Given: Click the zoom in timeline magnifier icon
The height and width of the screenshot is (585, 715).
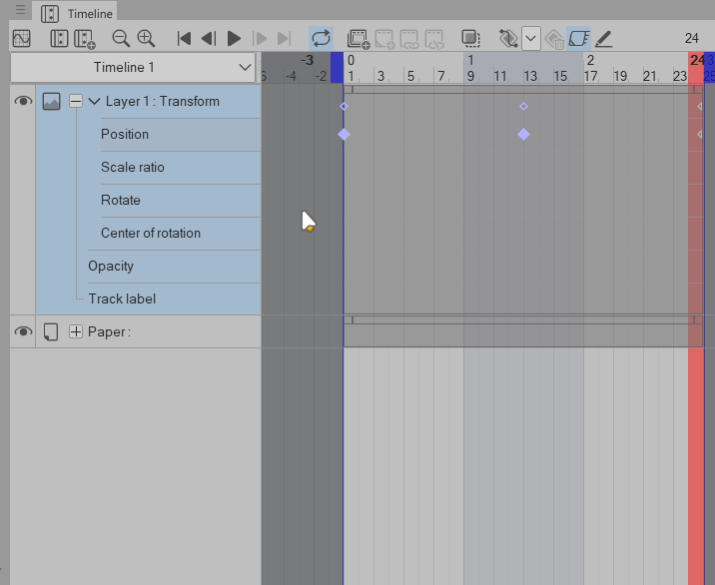Looking at the screenshot, I should pos(146,39).
